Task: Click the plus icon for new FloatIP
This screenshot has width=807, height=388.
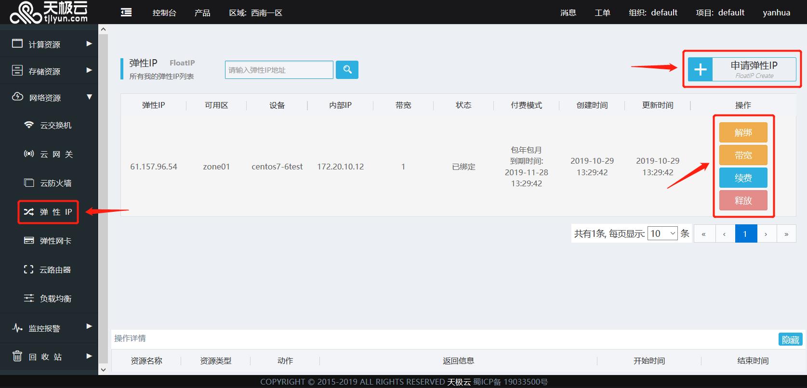Action: pos(700,70)
